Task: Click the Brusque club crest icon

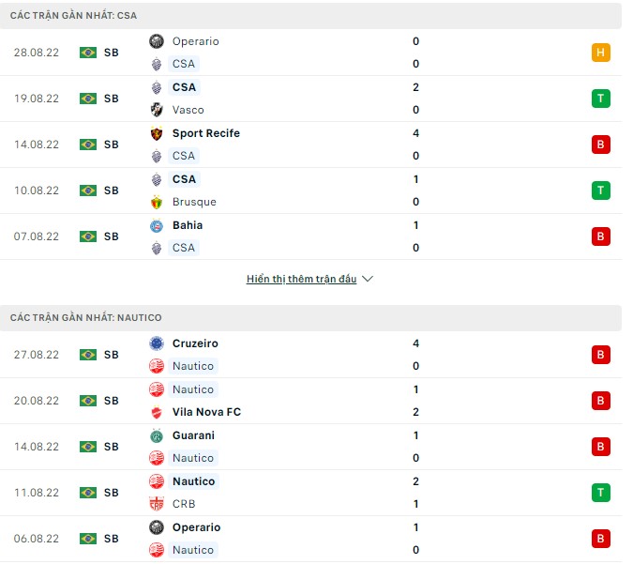Action: 157,202
